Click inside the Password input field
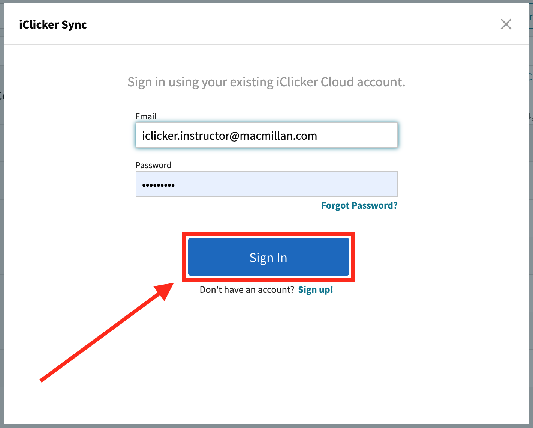 (x=266, y=184)
